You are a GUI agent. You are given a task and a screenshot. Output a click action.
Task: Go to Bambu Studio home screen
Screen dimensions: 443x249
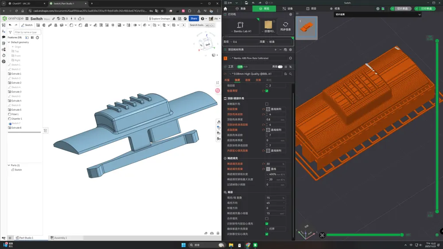(x=225, y=9)
